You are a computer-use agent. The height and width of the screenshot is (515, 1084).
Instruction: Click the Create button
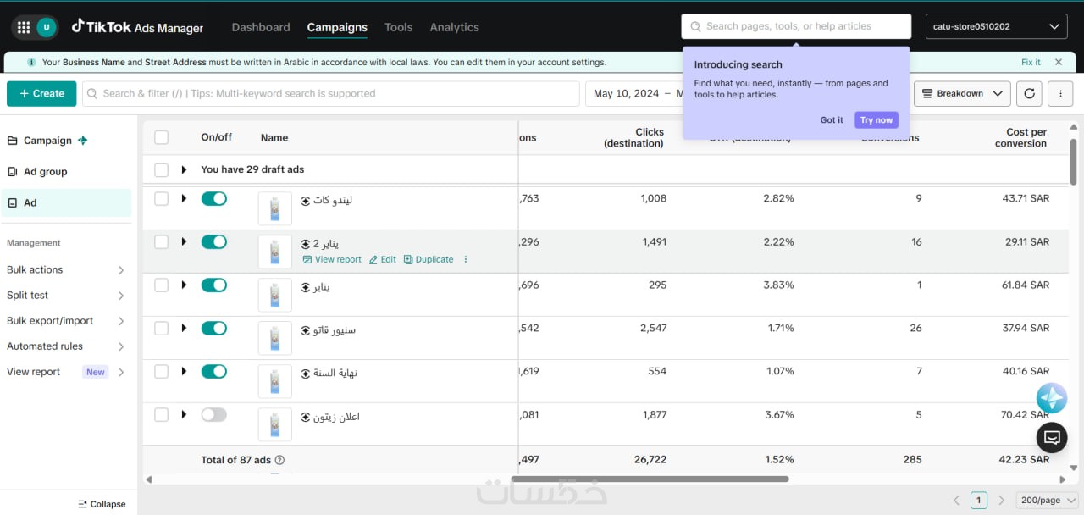pyautogui.click(x=41, y=93)
